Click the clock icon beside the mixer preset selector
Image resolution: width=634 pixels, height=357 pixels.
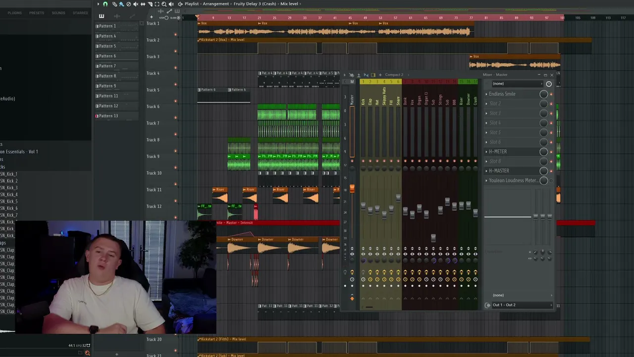click(x=549, y=84)
